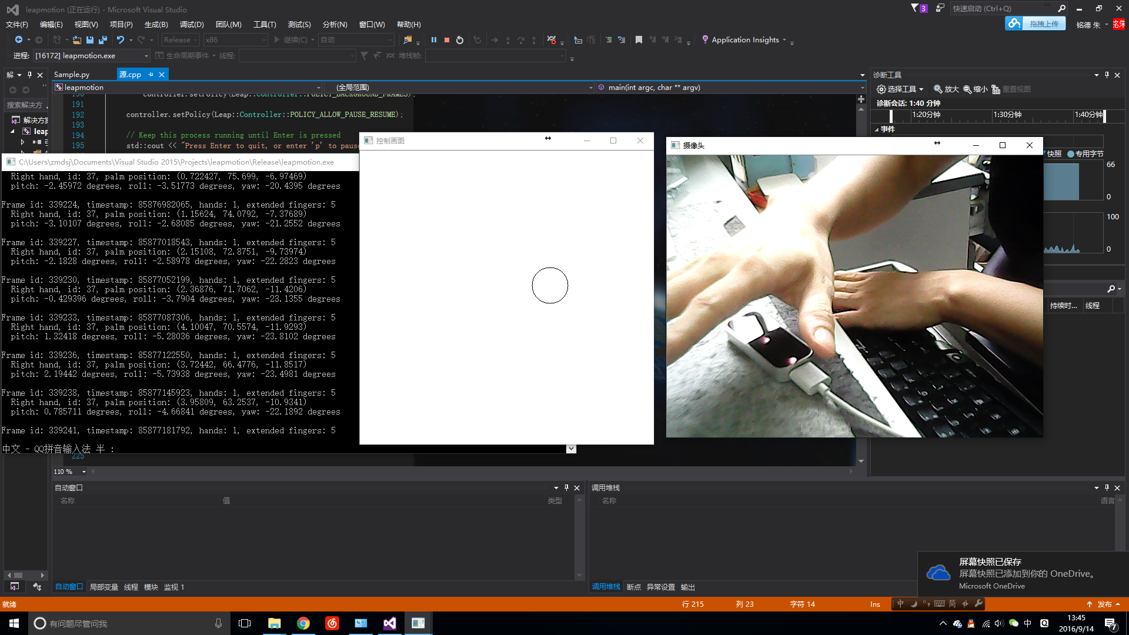
Task: Click the find-in-files icon on toolbar
Action: (x=407, y=40)
